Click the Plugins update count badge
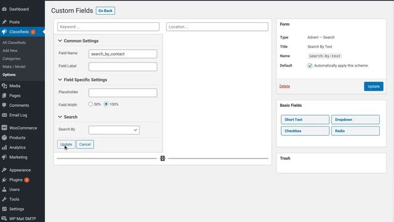The width and height of the screenshot is (394, 222). pos(26,180)
